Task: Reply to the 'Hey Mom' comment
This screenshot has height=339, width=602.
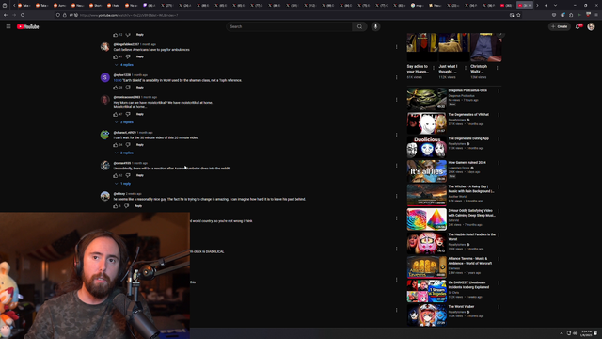Action: point(140,114)
